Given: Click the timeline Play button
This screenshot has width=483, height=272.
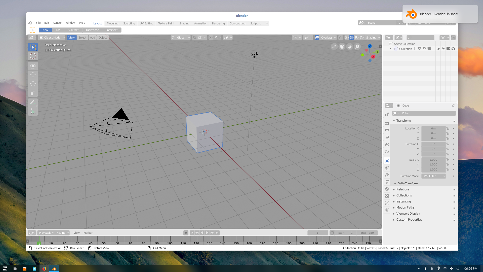Looking at the screenshot, I should (207, 233).
